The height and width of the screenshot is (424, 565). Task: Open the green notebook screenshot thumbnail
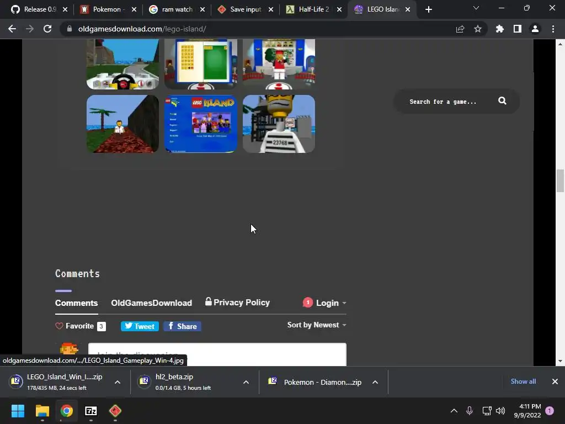coord(201,64)
